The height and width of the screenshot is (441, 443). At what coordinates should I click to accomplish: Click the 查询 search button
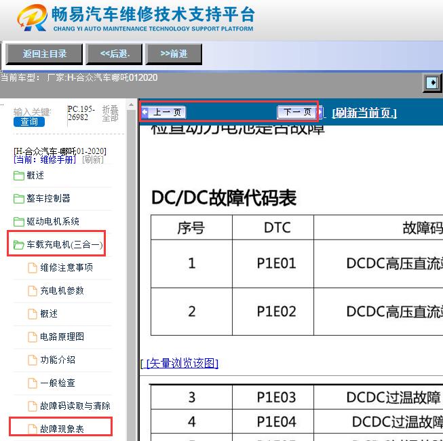[28, 121]
